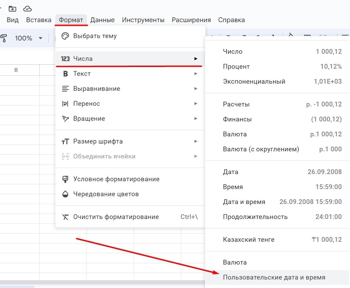Choose the Процент number format

236,67
